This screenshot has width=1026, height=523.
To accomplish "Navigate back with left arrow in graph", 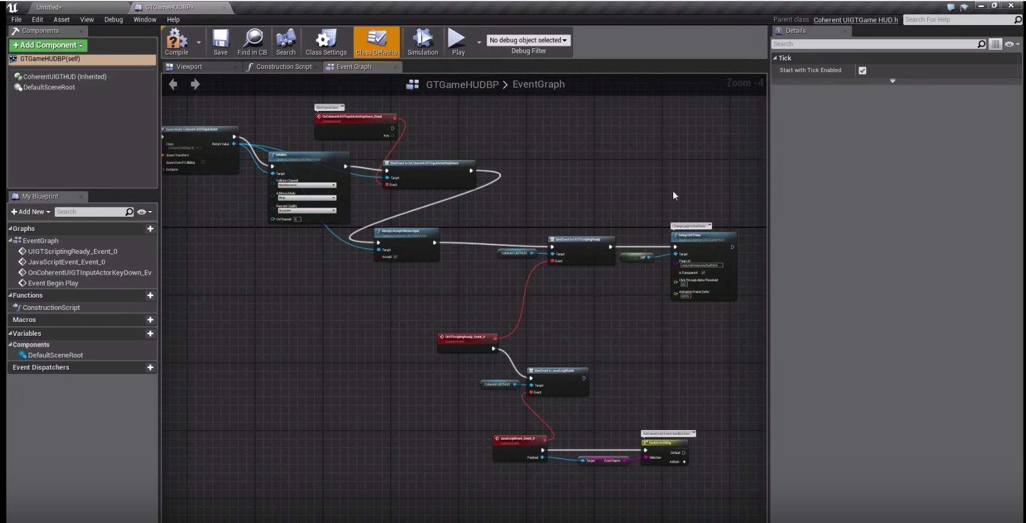I will (173, 85).
